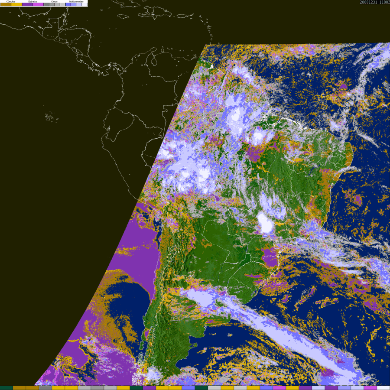Image resolution: width=390 pixels, height=390 pixels.
Task: Click the lightest gray Cirros legend swatch
Action: 63,4
